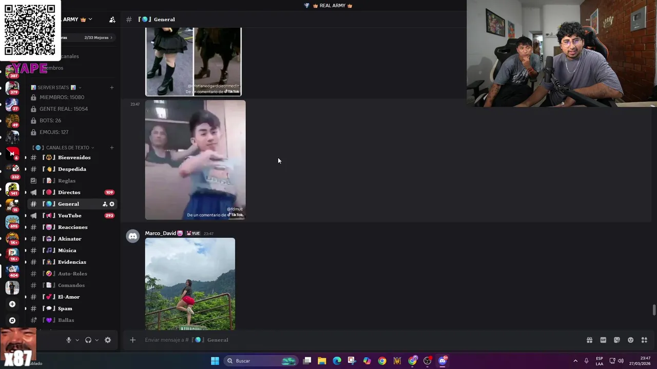Open the Windows Start menu
Viewport: 657px width, 369px height.
point(215,361)
